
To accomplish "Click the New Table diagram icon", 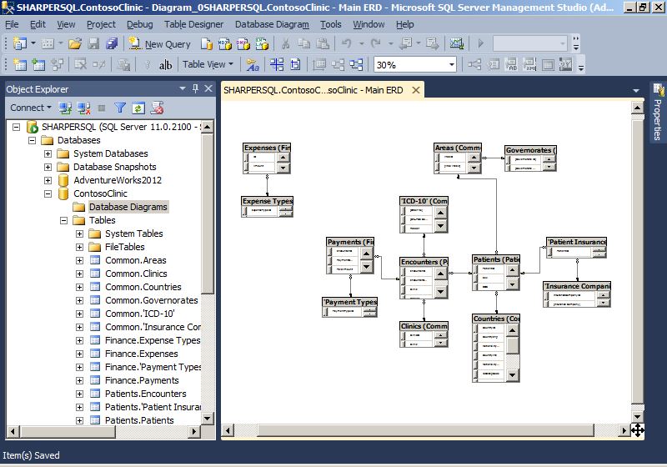I will pos(20,65).
